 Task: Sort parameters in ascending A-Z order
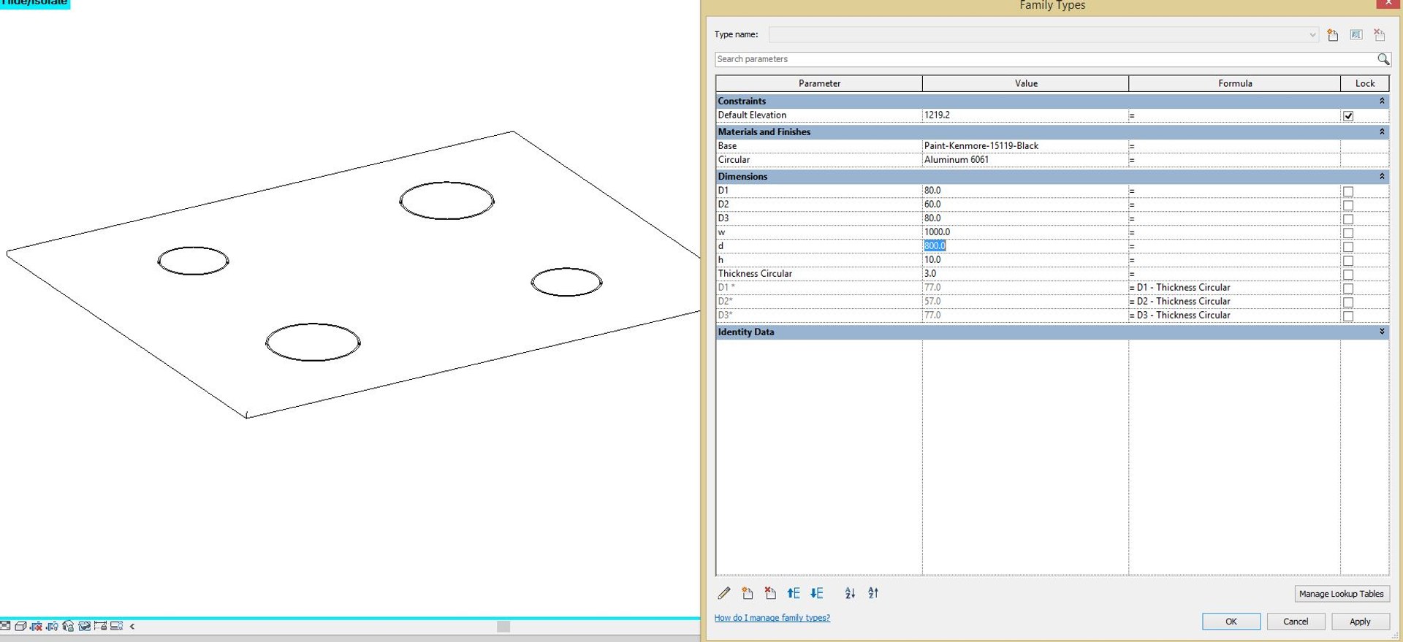[850, 593]
